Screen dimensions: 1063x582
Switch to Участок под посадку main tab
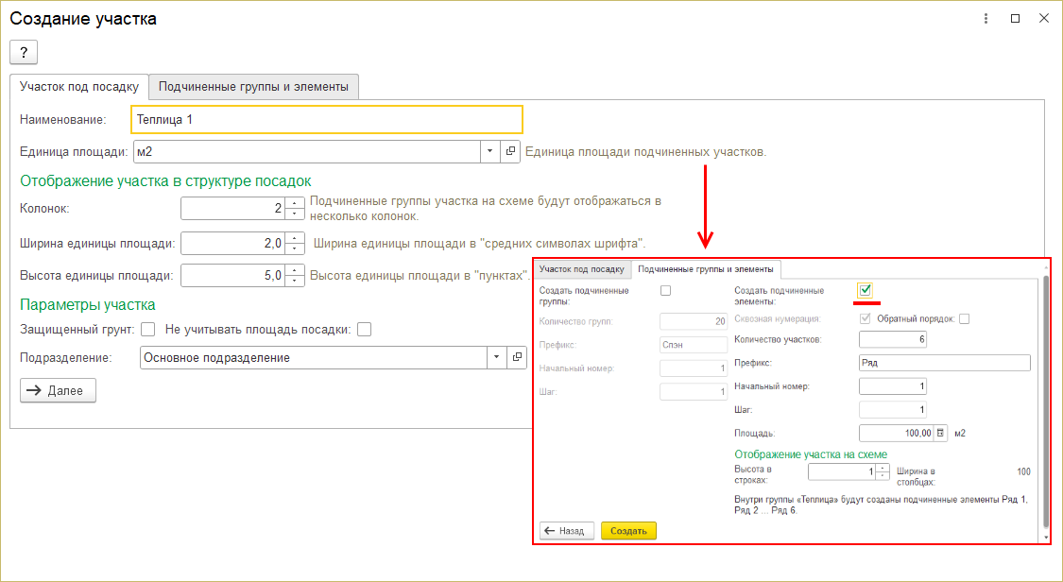coord(79,87)
